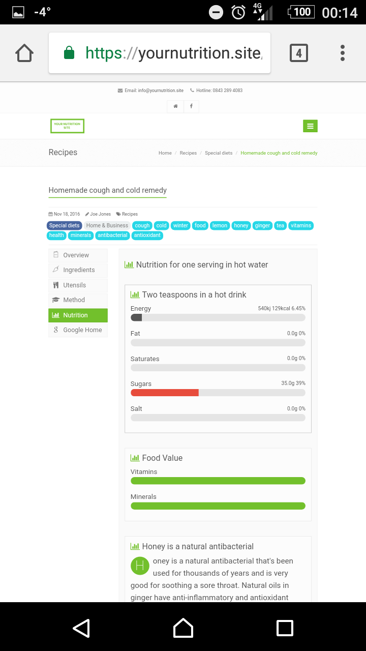Image resolution: width=366 pixels, height=651 pixels.
Task: Click the Special diets breadcrumb link
Action: click(219, 153)
